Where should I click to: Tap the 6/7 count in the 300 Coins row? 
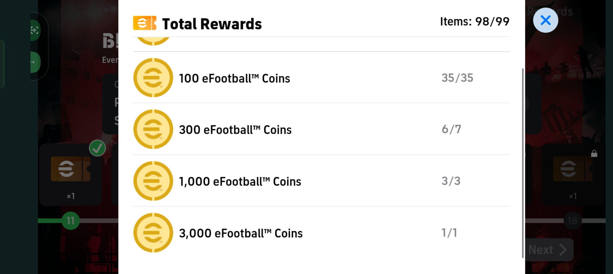tap(451, 129)
